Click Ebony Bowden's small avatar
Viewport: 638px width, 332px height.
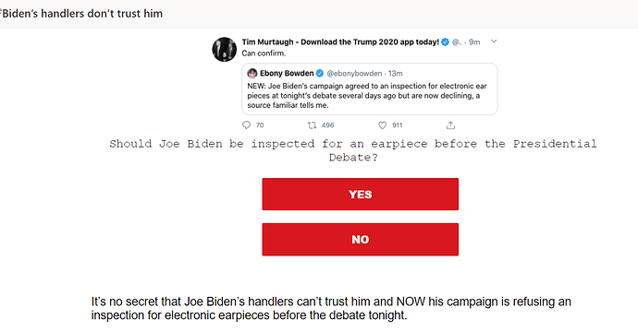[252, 74]
